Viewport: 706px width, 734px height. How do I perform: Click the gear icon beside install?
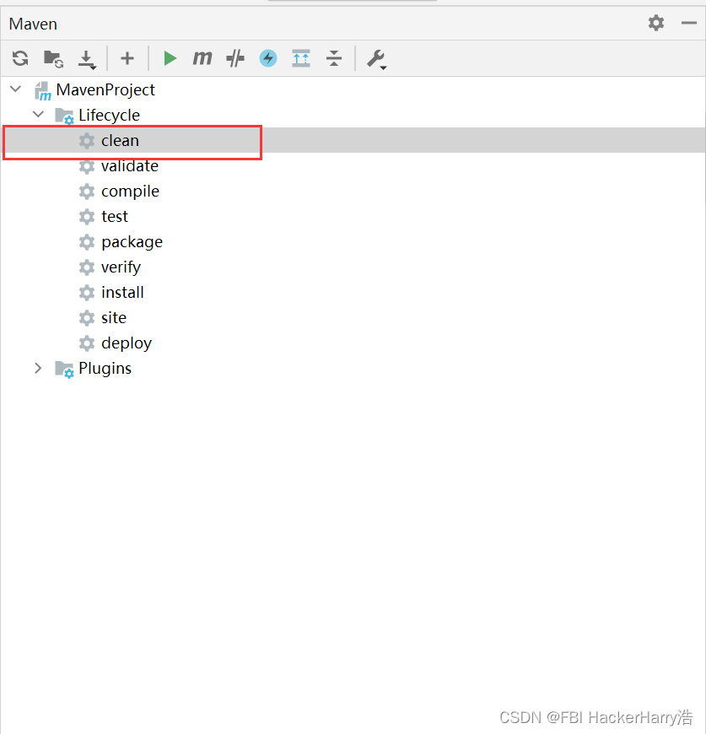coord(87,293)
